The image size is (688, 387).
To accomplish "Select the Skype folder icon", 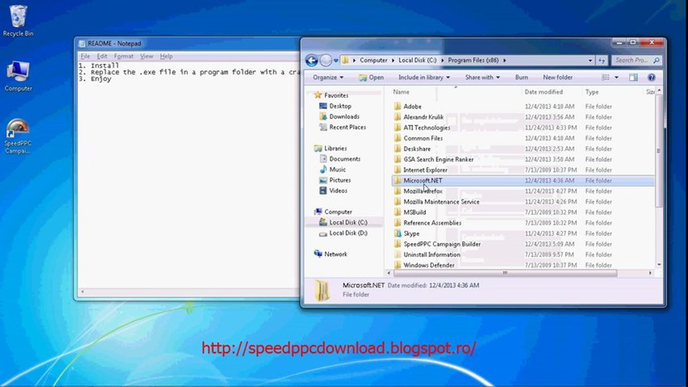I will [398, 233].
